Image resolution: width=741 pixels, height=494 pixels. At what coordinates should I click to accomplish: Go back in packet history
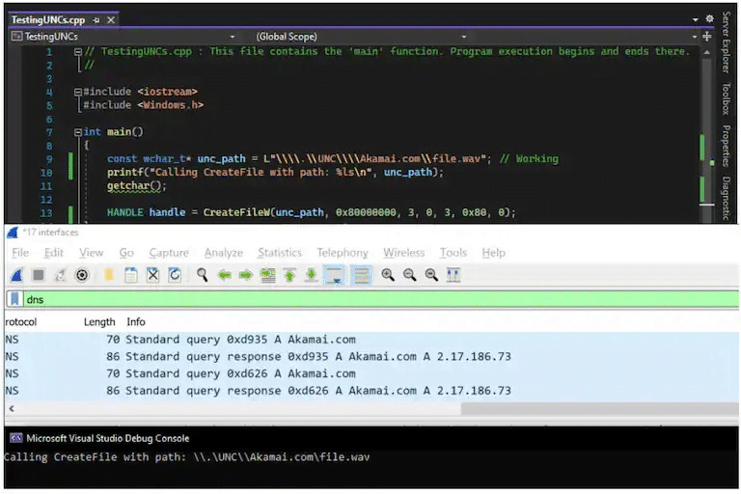(224, 275)
